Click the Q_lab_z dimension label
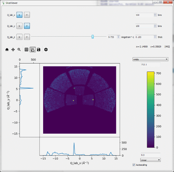The height and width of the screenshot is (172, 174). (x=11, y=37)
